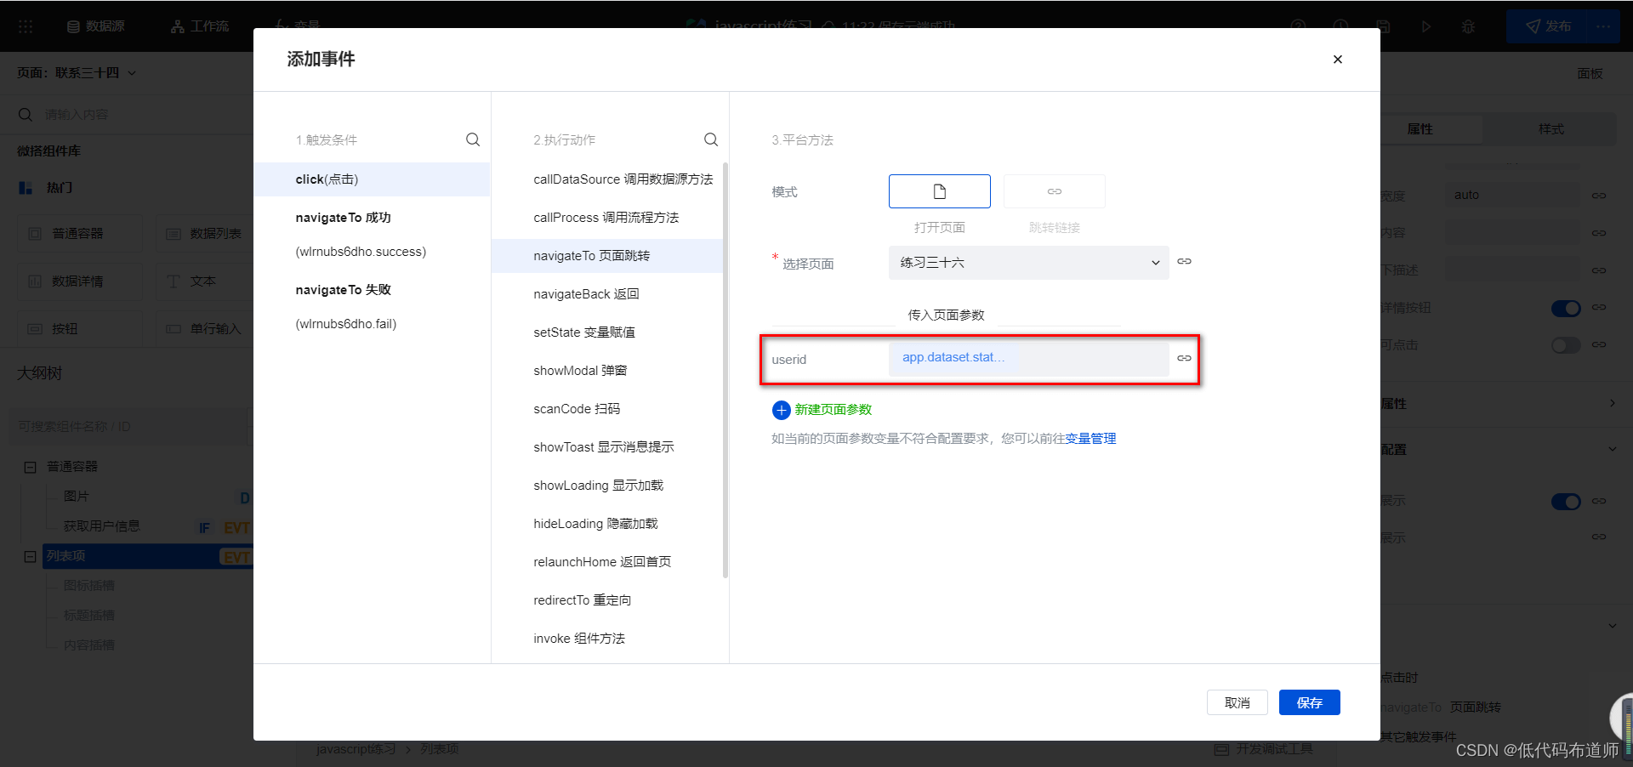
Task: Select the 打开页面 mode page icon
Action: 939,191
